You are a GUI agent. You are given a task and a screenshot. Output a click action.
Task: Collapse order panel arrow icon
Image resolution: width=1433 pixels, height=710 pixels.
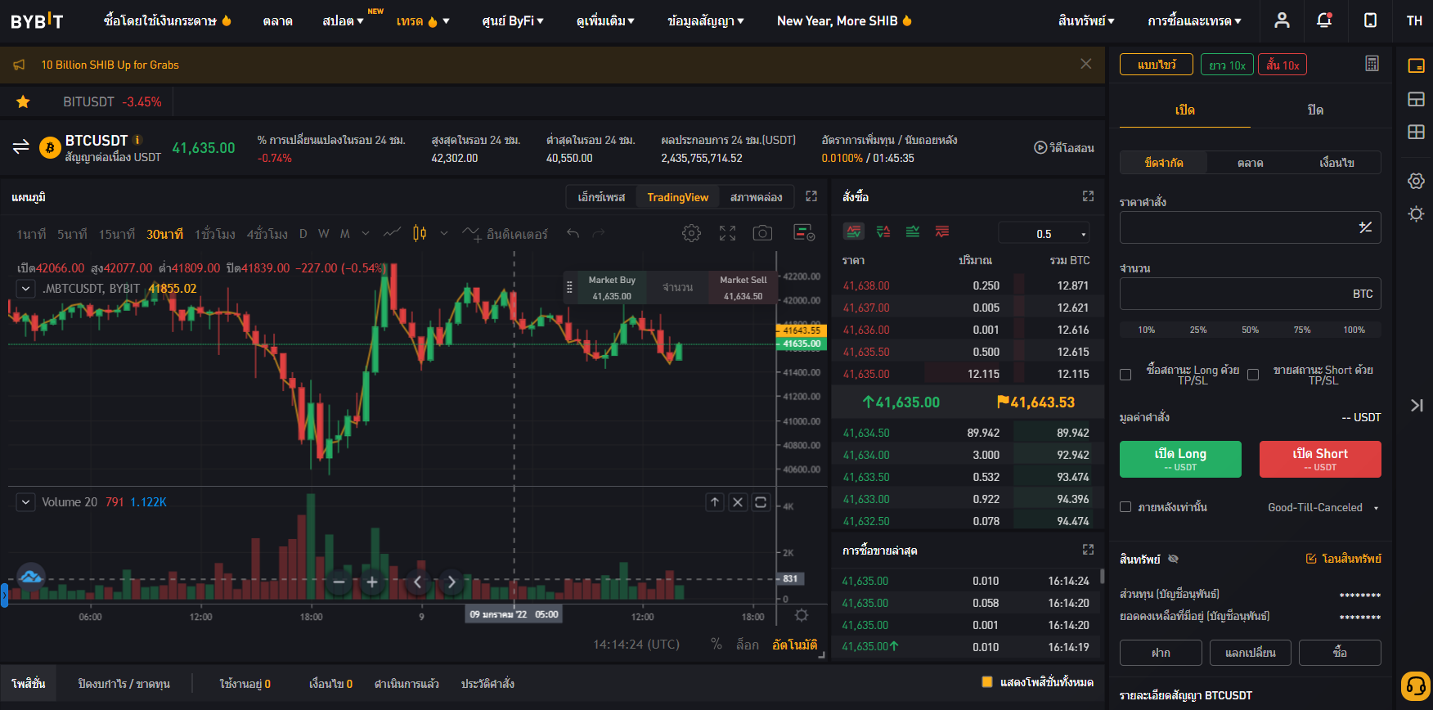point(1417,405)
